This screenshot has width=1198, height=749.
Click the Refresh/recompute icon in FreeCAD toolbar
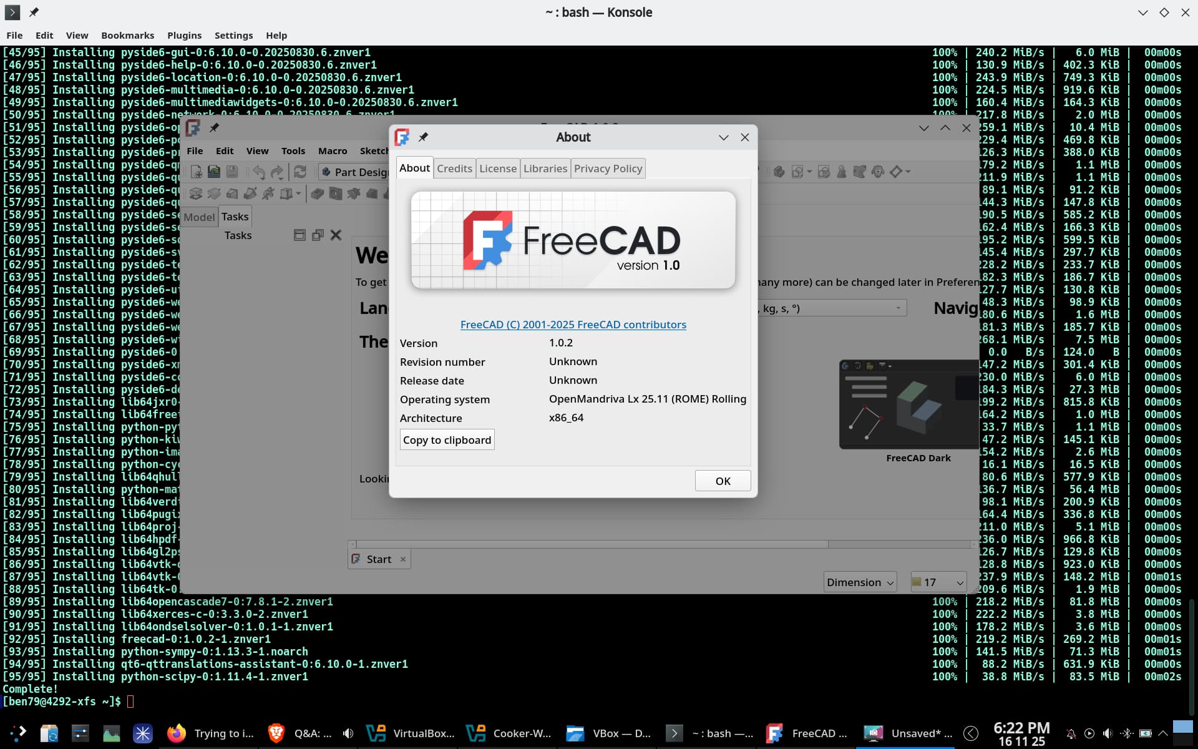click(300, 172)
